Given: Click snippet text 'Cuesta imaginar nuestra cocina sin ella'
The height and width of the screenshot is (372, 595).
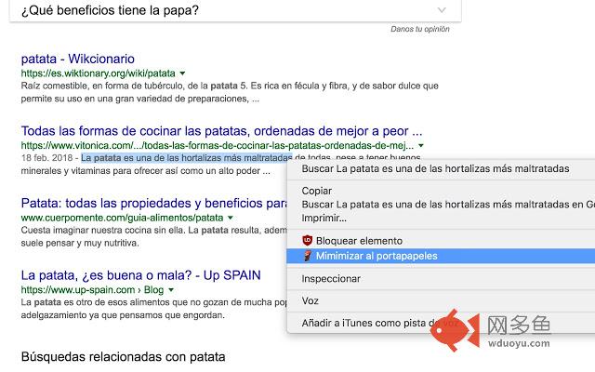Looking at the screenshot, I should 103,230.
